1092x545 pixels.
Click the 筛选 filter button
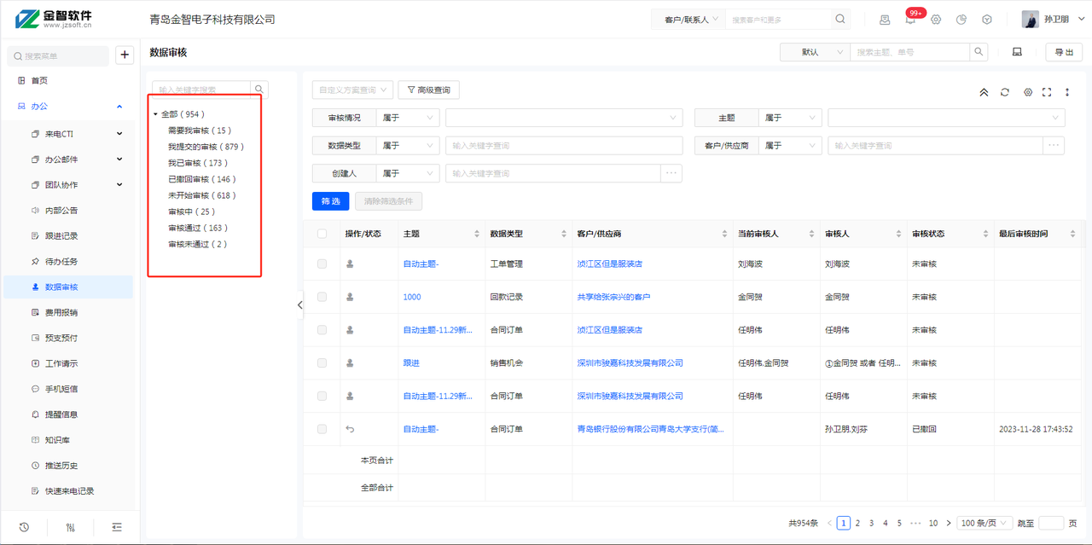(330, 201)
